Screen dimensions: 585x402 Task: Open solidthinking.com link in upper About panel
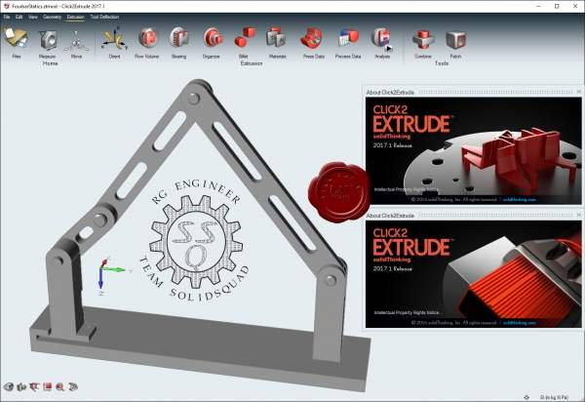point(520,200)
